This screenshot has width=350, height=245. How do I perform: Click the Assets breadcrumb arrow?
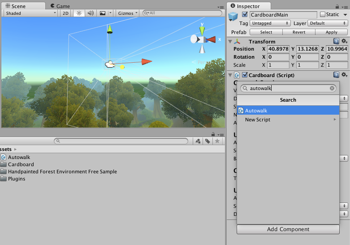15,149
